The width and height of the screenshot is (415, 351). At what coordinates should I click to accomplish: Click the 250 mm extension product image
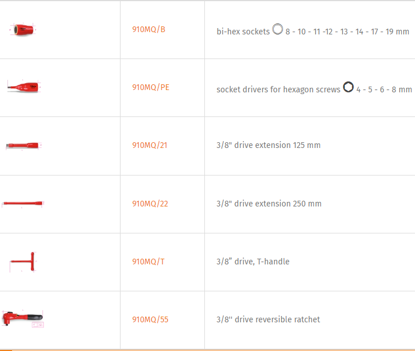point(23,204)
